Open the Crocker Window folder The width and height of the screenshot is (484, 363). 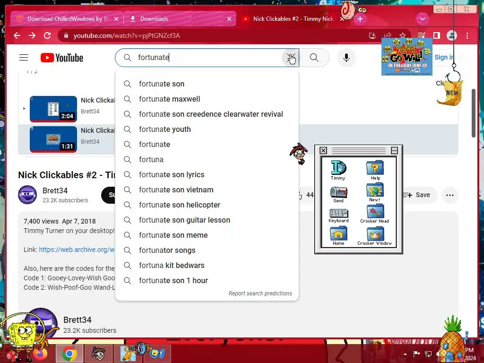[x=374, y=236]
